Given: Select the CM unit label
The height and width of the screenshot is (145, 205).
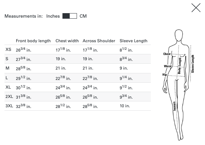Looking at the screenshot, I should pyautogui.click(x=83, y=16).
